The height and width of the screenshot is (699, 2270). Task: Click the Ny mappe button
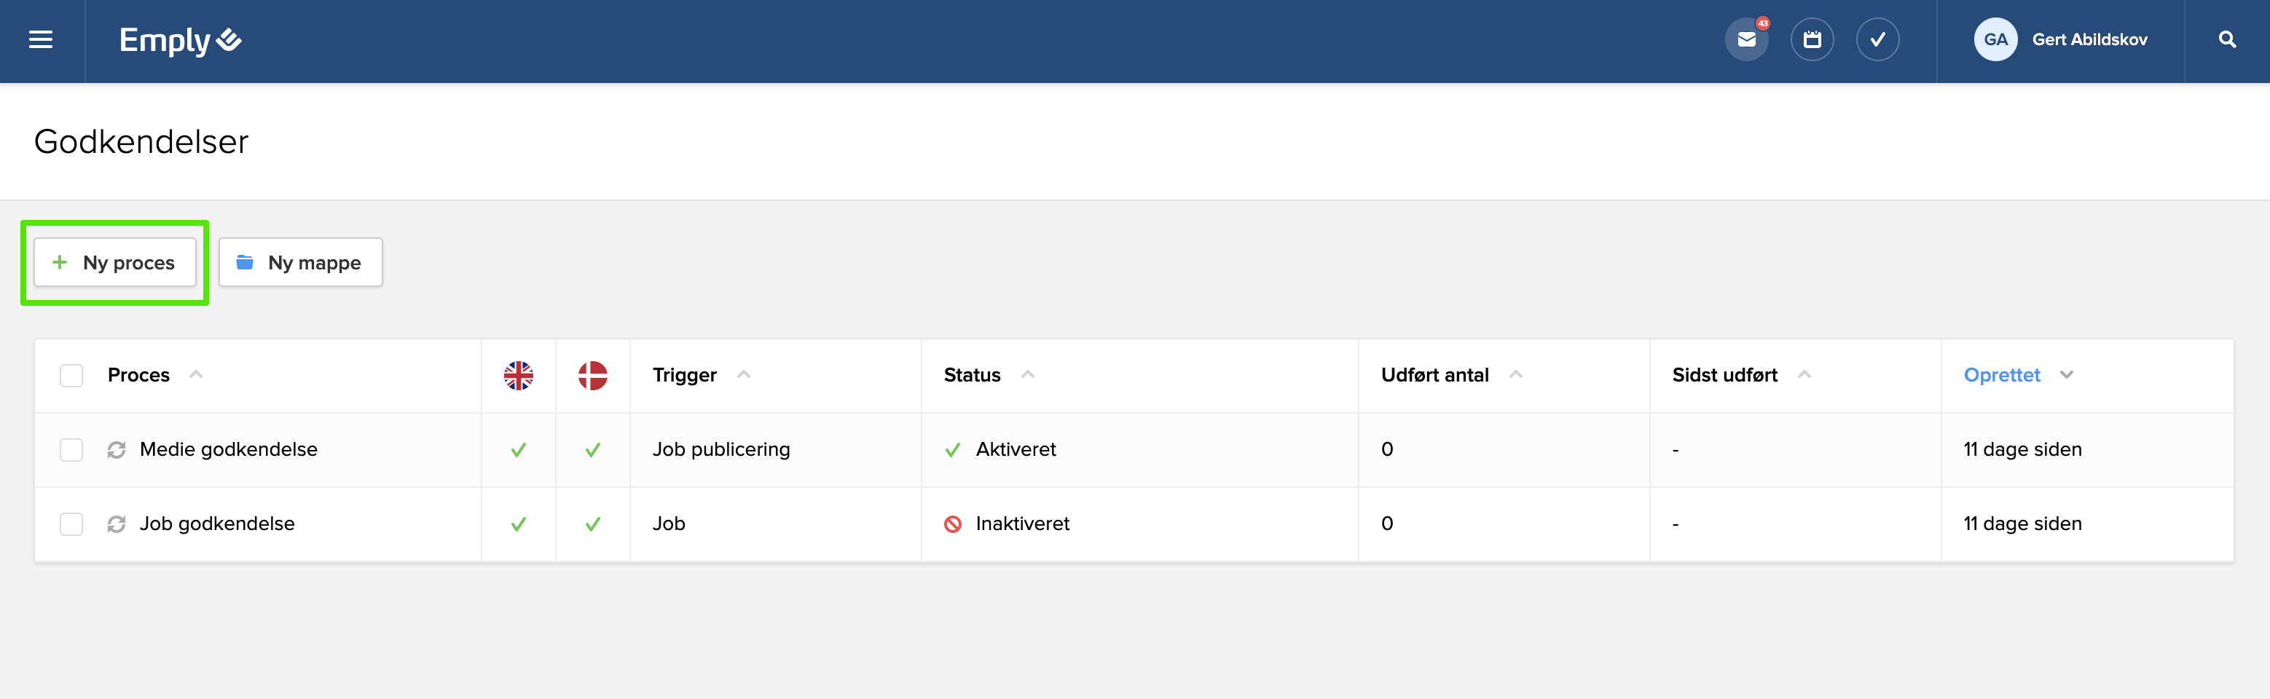pos(300,262)
